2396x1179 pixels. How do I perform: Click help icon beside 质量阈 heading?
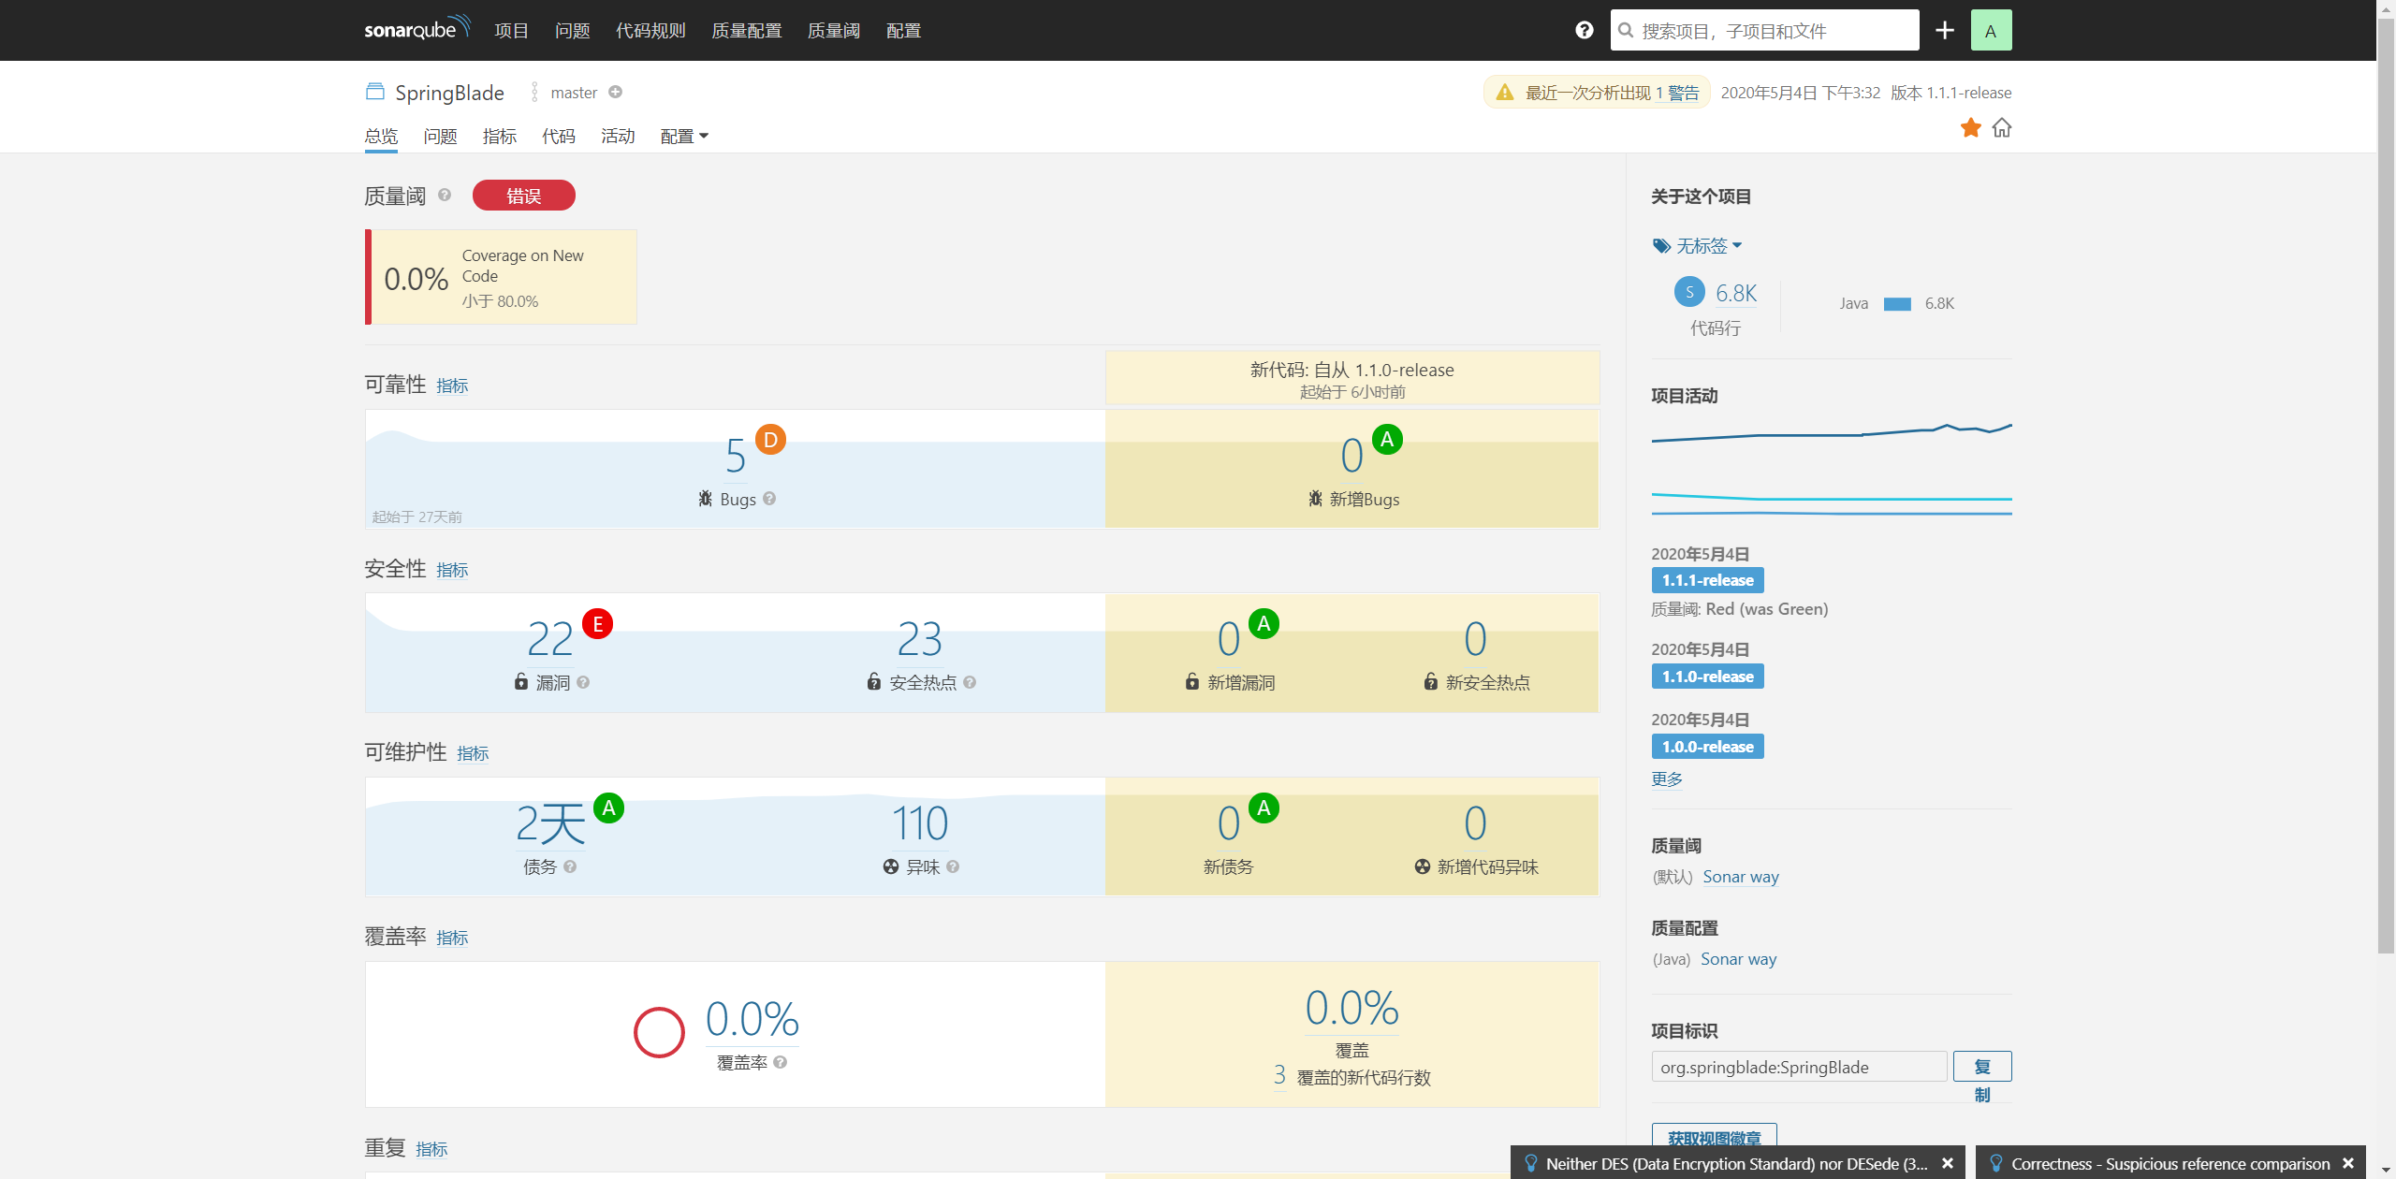[x=445, y=195]
